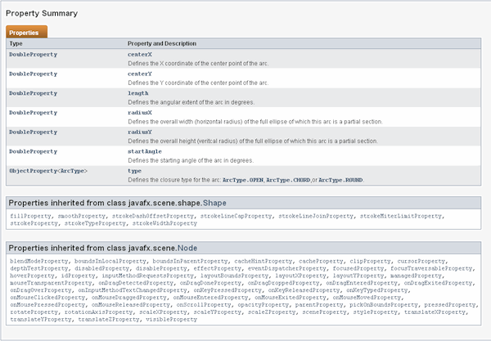The width and height of the screenshot is (491, 341).
Task: Open the centerY property link
Action: 140,74
